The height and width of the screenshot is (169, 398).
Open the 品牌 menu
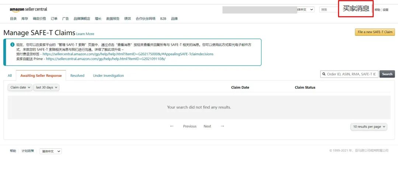point(174,18)
